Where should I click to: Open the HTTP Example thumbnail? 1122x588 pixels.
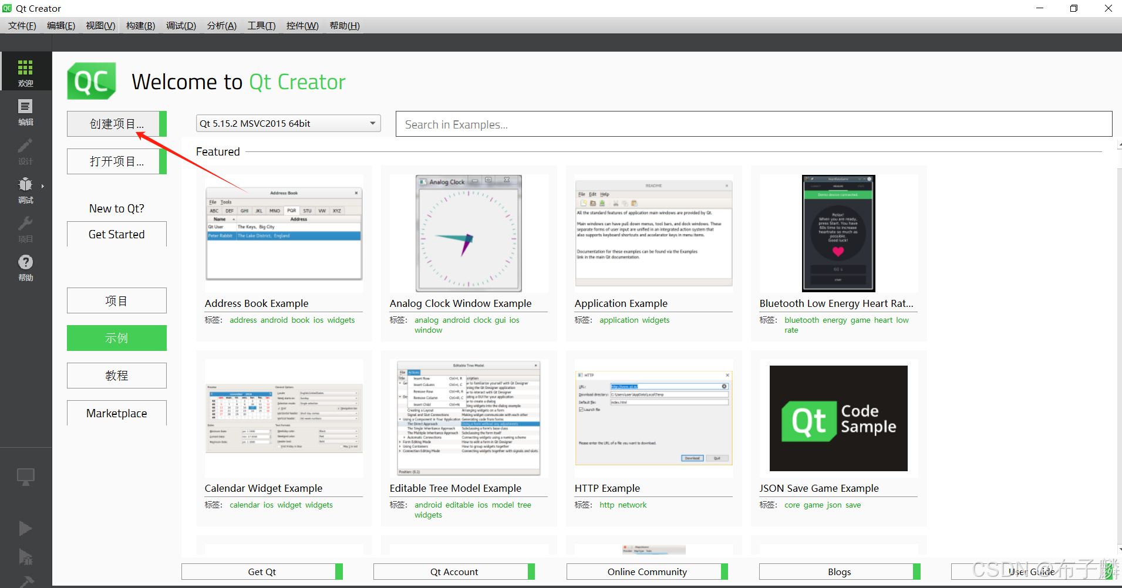pyautogui.click(x=653, y=418)
